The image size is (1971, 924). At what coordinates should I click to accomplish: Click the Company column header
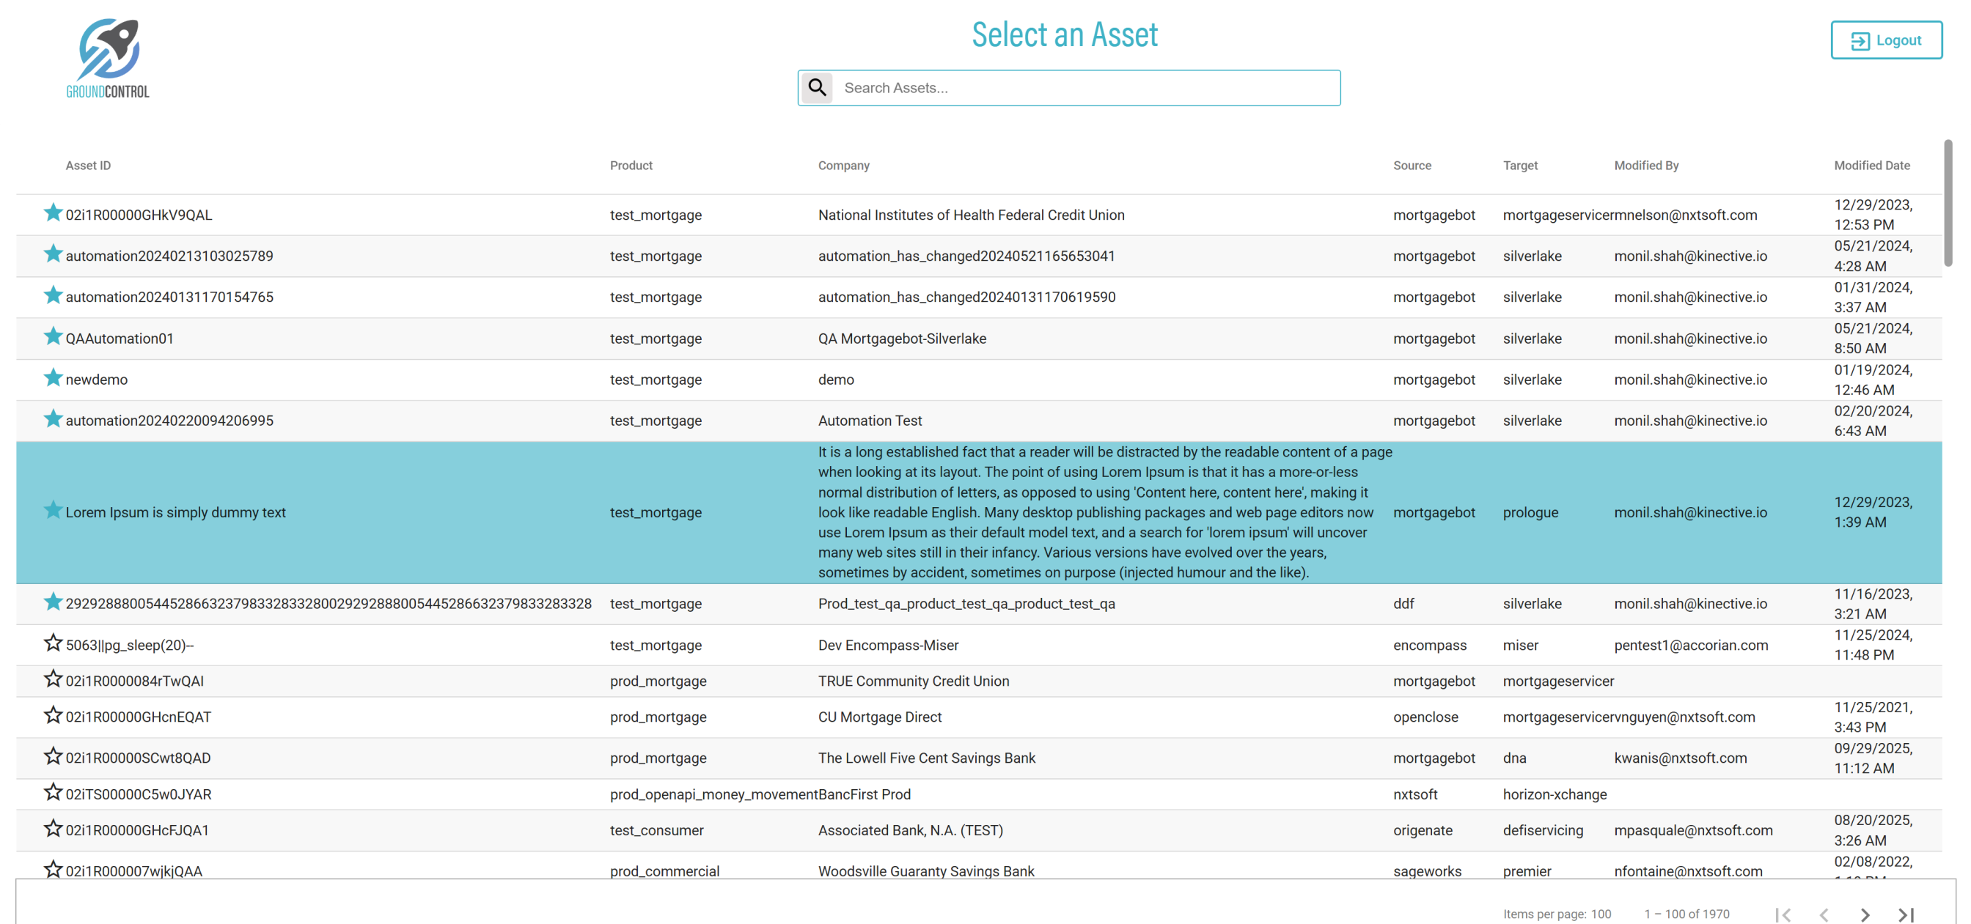[843, 165]
